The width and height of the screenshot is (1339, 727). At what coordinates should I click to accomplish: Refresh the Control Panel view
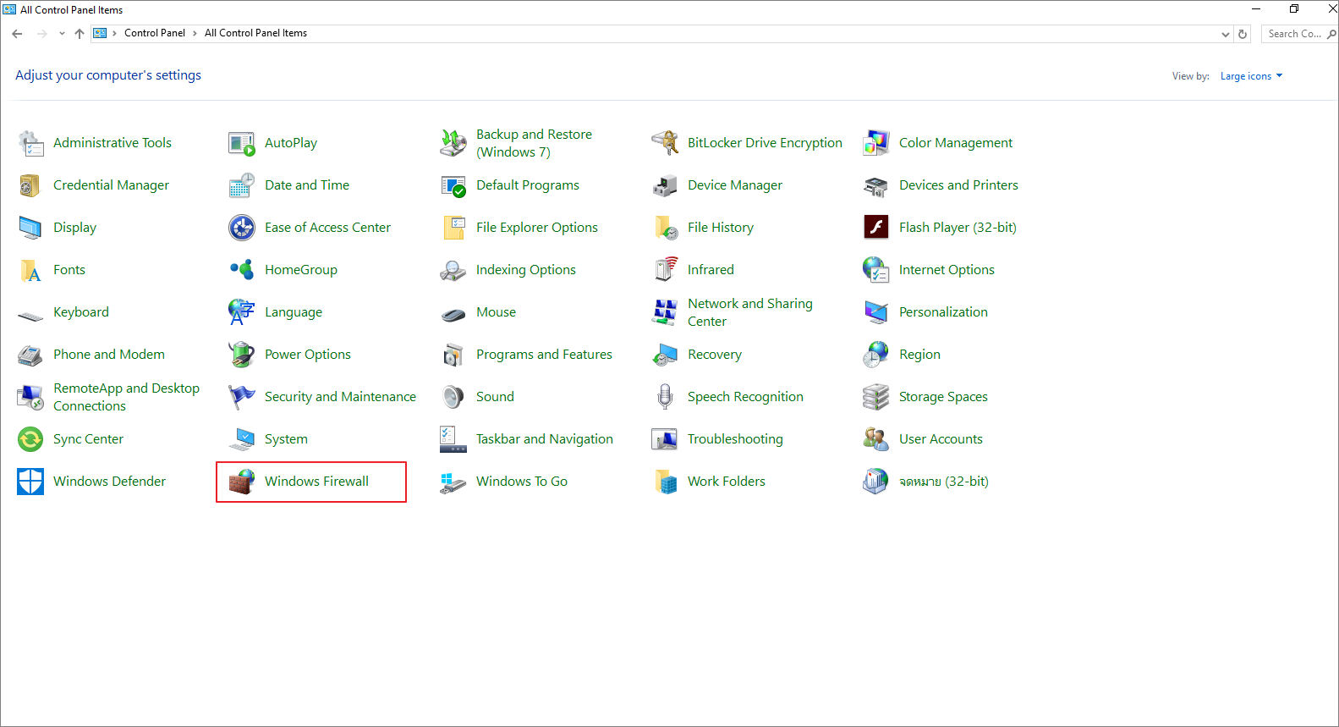coord(1243,34)
